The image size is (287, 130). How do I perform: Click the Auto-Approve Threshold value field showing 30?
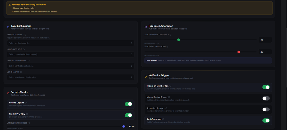(265, 40)
